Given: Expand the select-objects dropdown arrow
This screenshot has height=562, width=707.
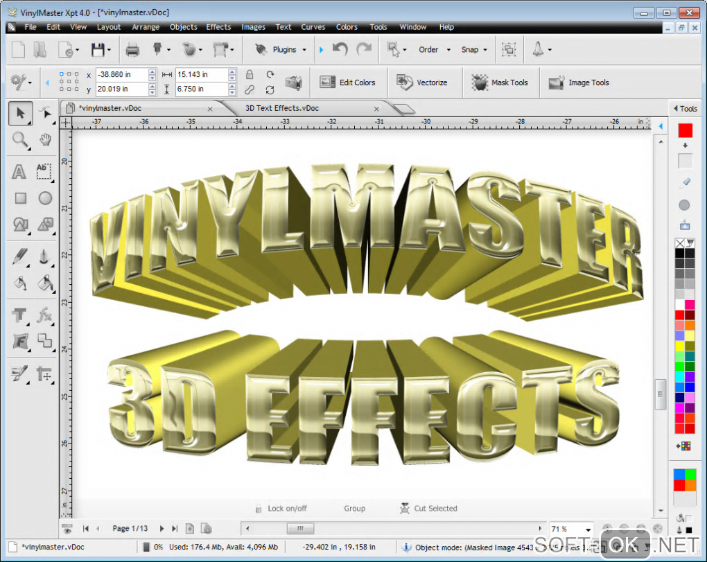Looking at the screenshot, I should pos(405,50).
